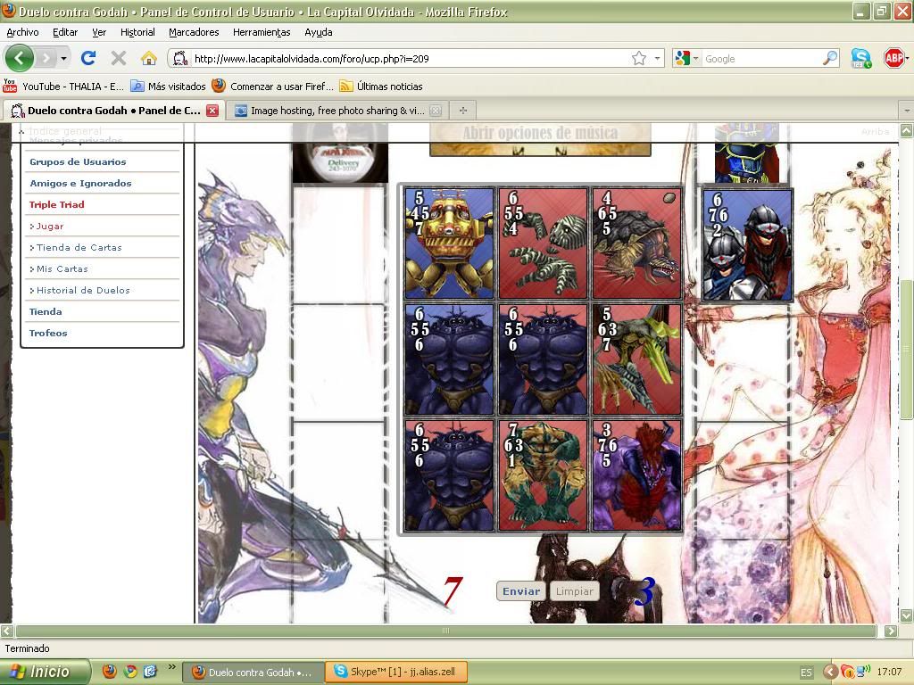The image size is (914, 685).
Task: Open the Home page icon
Action: (x=149, y=58)
